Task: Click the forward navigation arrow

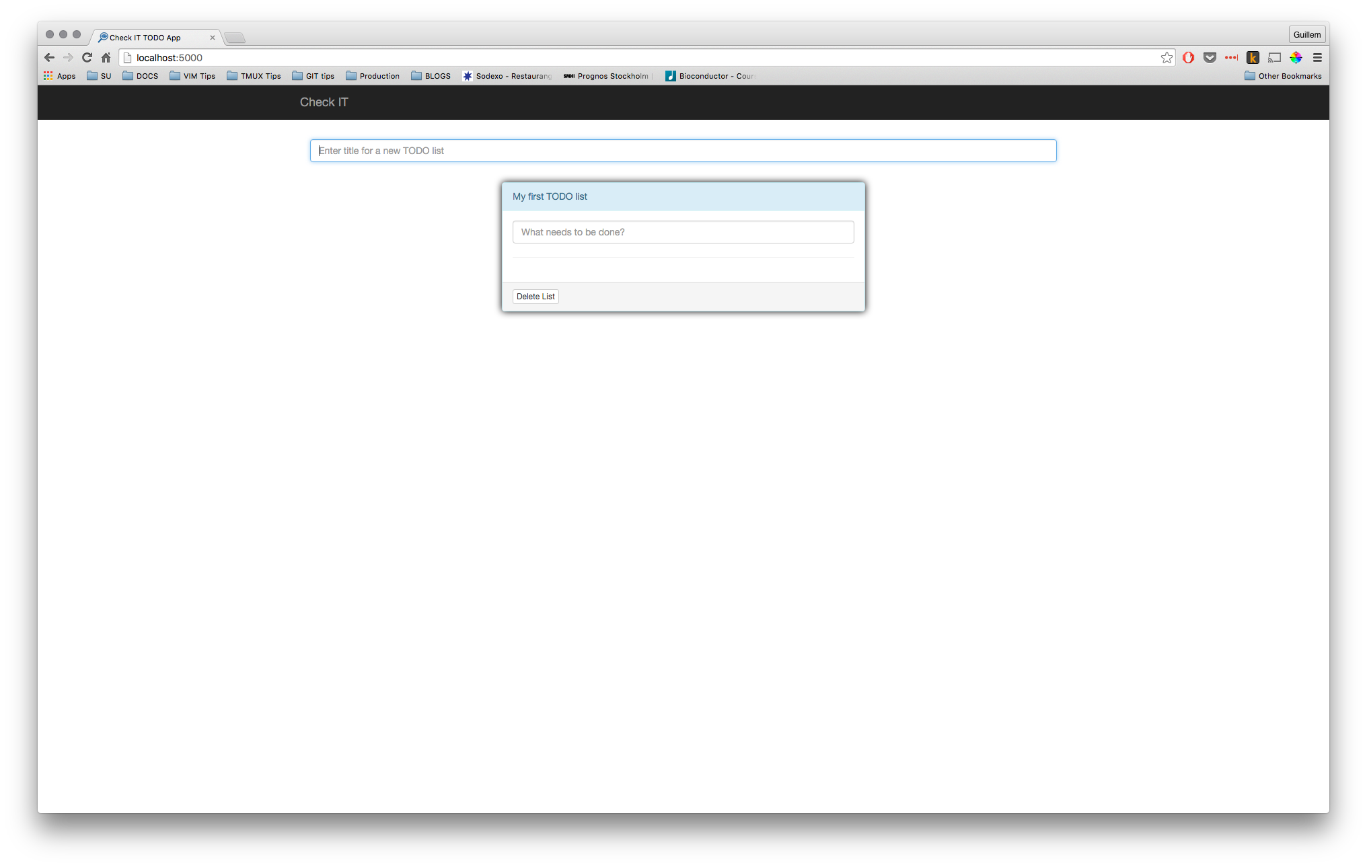Action: pyautogui.click(x=68, y=58)
